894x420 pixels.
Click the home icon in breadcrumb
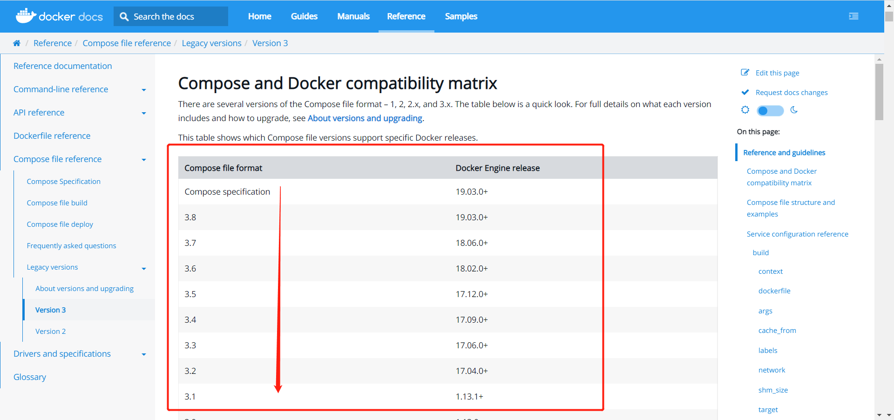tap(17, 43)
